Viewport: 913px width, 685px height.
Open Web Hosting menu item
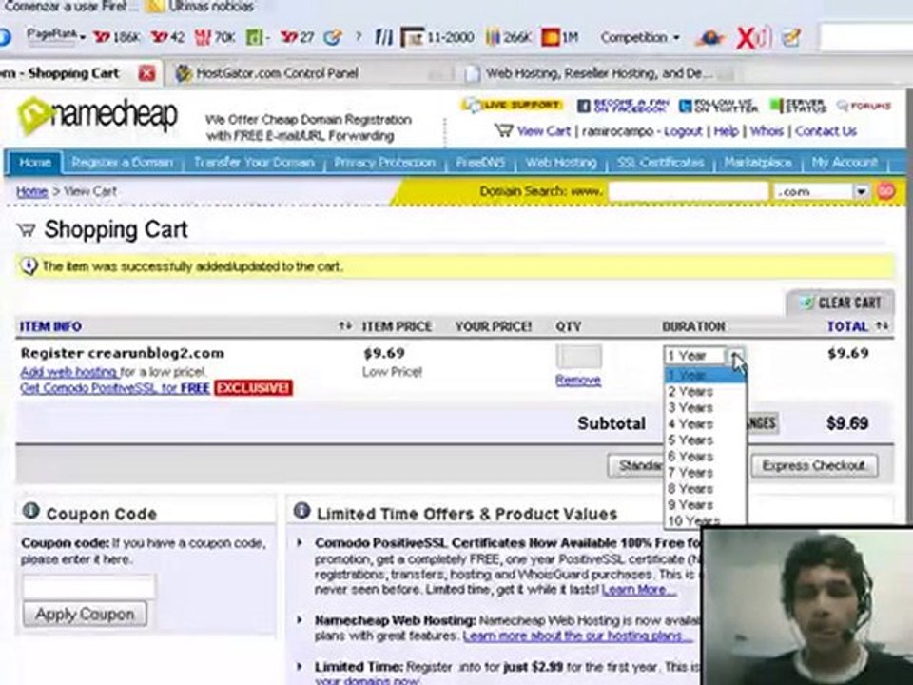click(x=561, y=163)
